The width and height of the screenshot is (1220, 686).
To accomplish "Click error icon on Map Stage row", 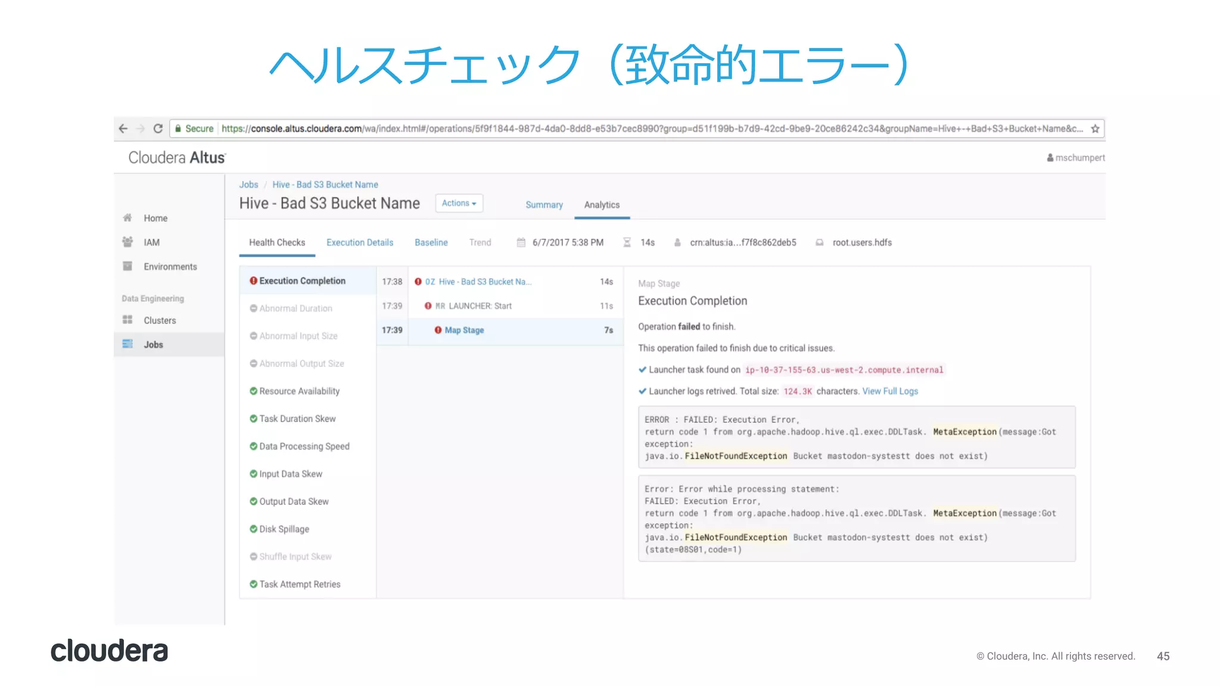I will click(x=438, y=330).
